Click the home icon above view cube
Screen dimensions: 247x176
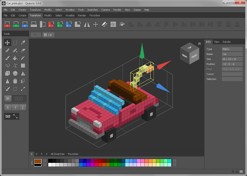(x=199, y=44)
